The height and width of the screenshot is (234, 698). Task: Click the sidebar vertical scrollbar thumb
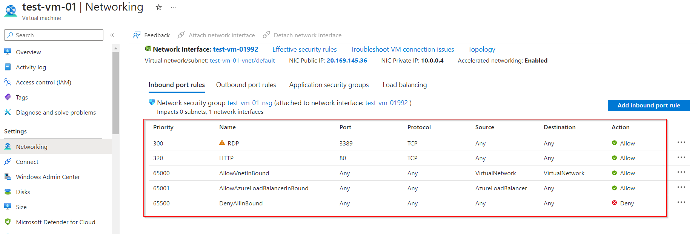[115, 93]
